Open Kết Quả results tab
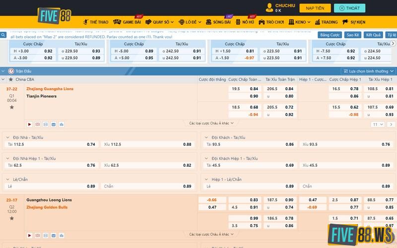This screenshot has width=397, height=248. [373, 35]
